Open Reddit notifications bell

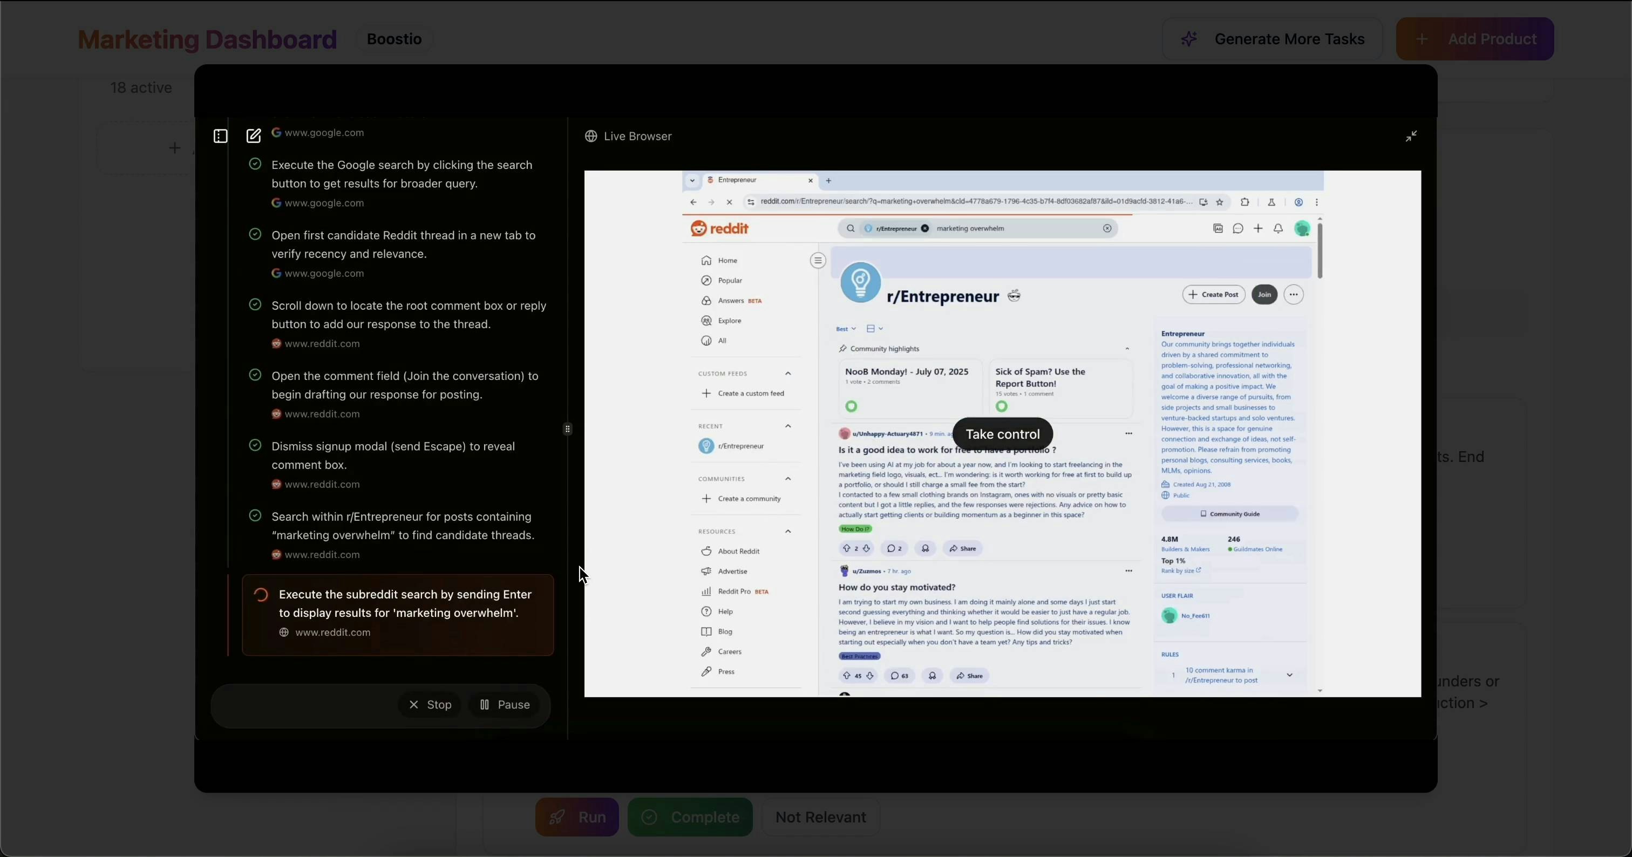pos(1278,229)
